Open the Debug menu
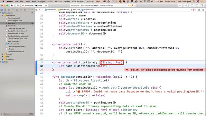206x116 pixels. pos(67,1)
